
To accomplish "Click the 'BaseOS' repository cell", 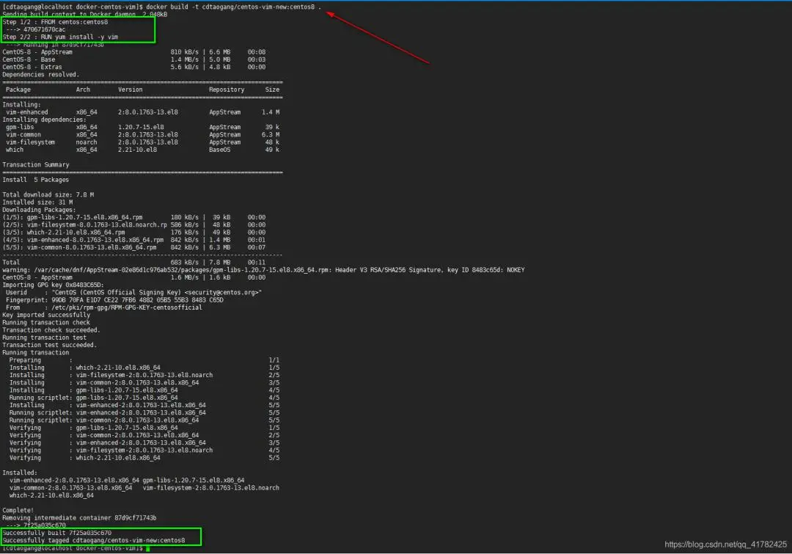I will pos(219,150).
